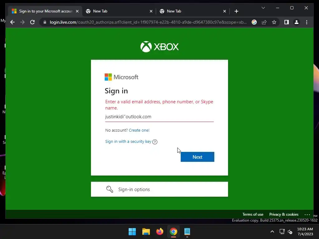Open a new tab with the plus button

[x=236, y=11]
